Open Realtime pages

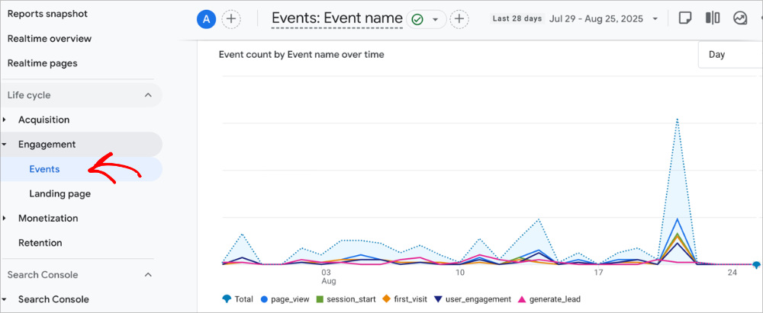[x=42, y=63]
